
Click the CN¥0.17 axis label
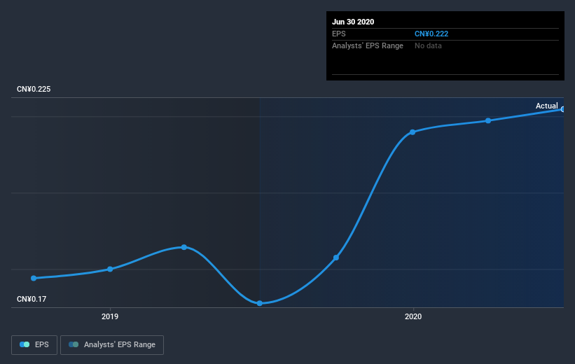click(x=32, y=299)
